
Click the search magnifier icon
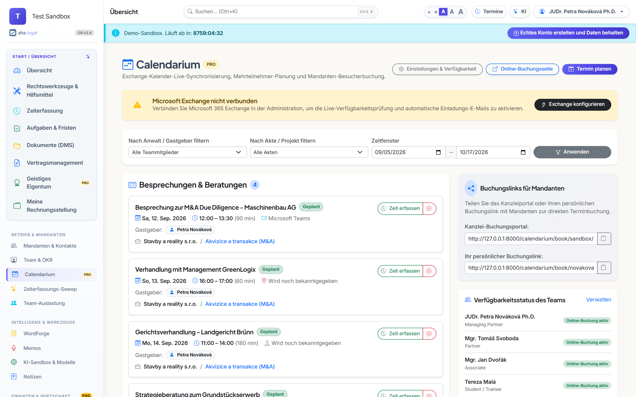pyautogui.click(x=190, y=11)
